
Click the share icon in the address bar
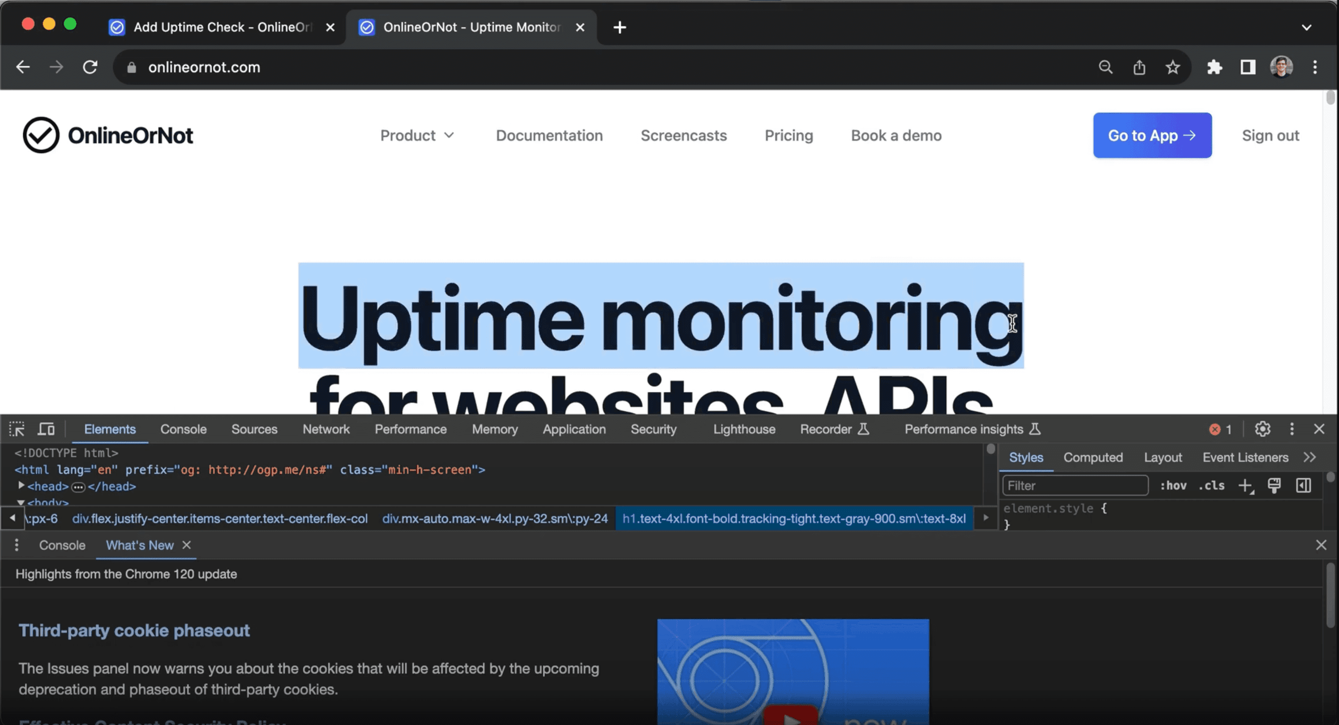pos(1140,67)
